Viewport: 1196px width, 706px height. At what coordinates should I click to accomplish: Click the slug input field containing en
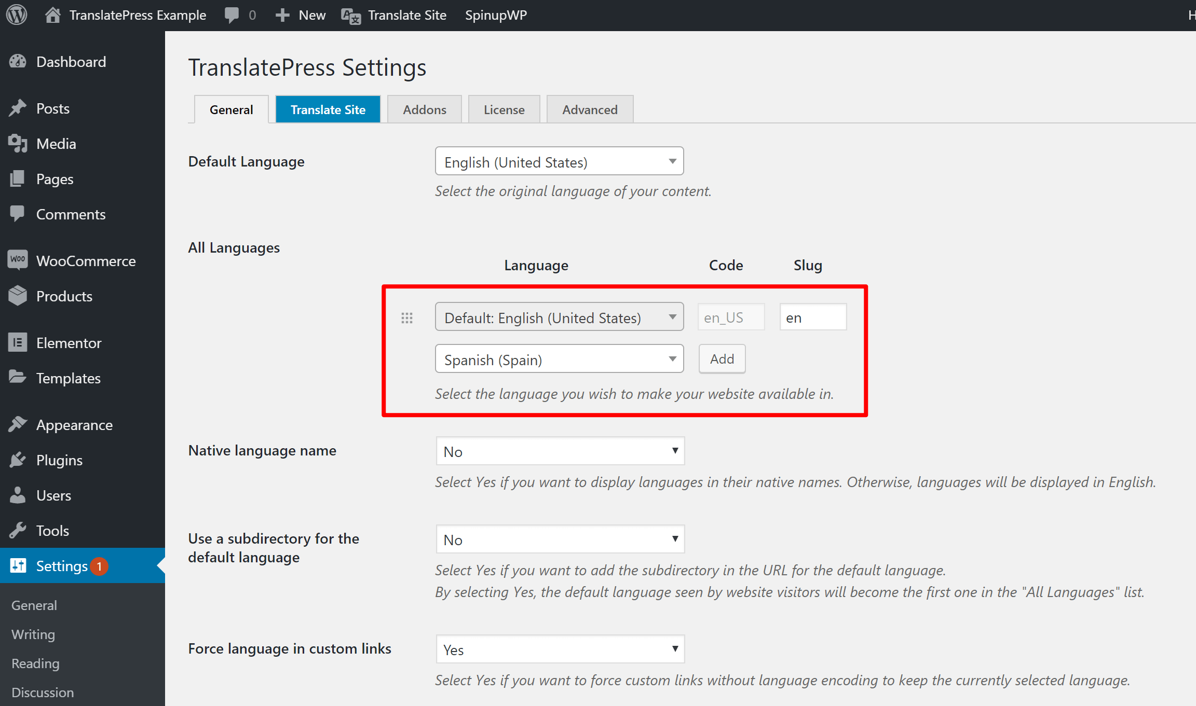(x=813, y=317)
